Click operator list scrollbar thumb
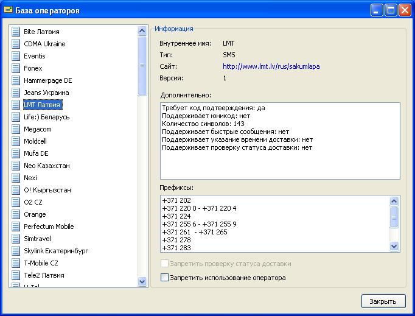 click(x=142, y=66)
